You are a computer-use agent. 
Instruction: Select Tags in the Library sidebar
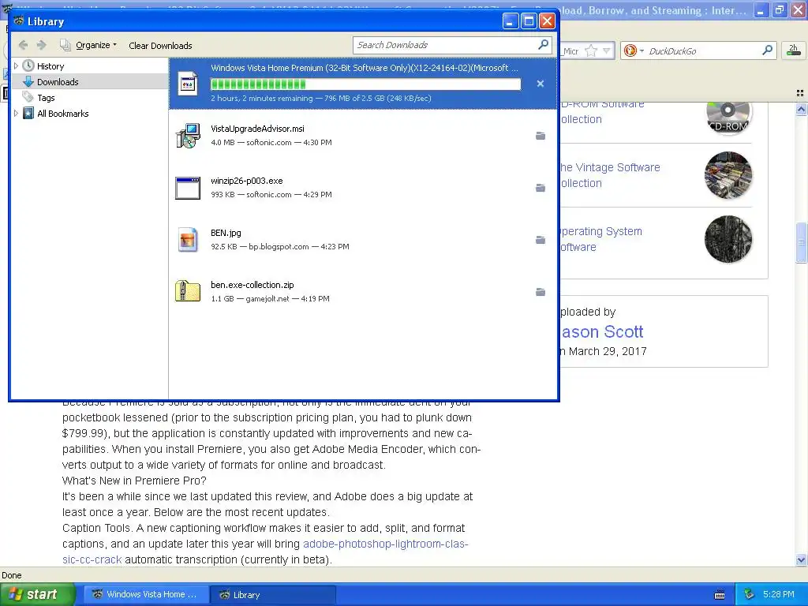pyautogui.click(x=46, y=98)
